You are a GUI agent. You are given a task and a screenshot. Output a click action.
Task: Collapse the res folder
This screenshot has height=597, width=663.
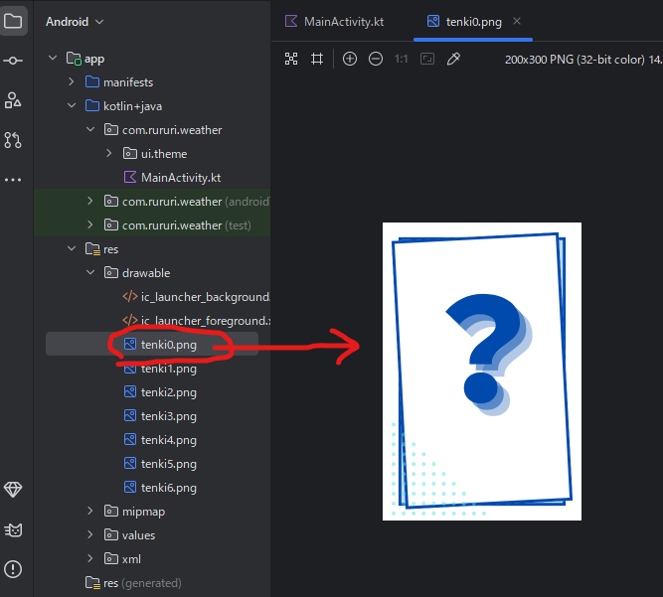tap(71, 248)
